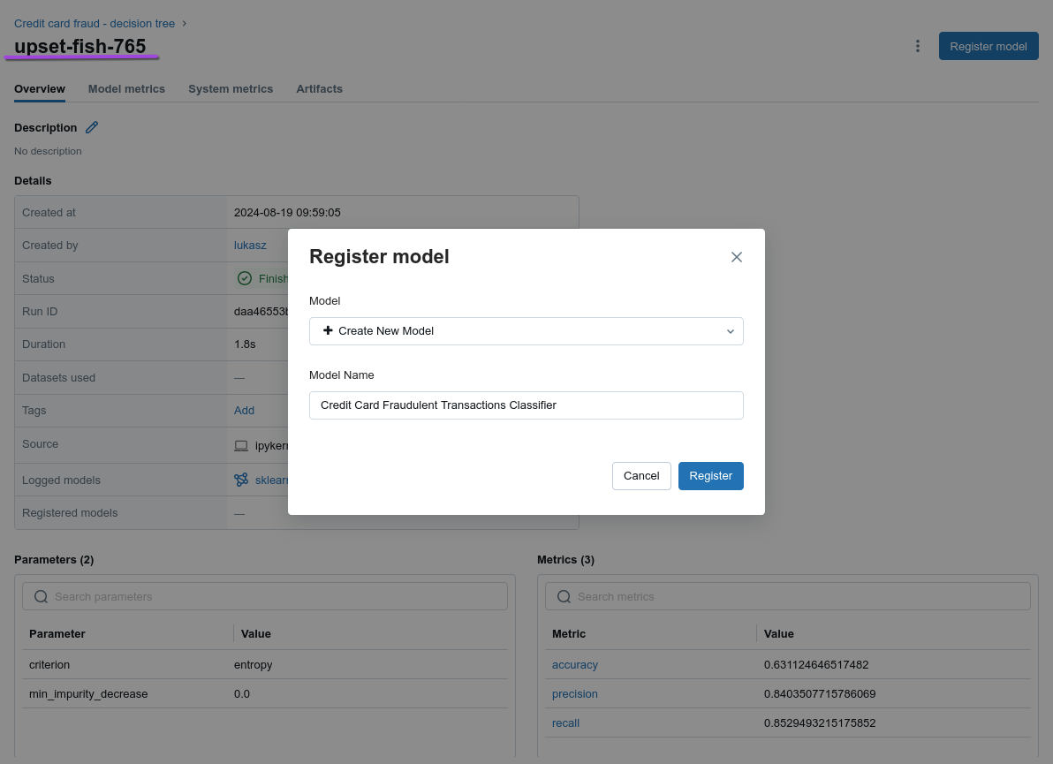1053x764 pixels.
Task: Switch to the Overview tab
Action: [x=40, y=88]
